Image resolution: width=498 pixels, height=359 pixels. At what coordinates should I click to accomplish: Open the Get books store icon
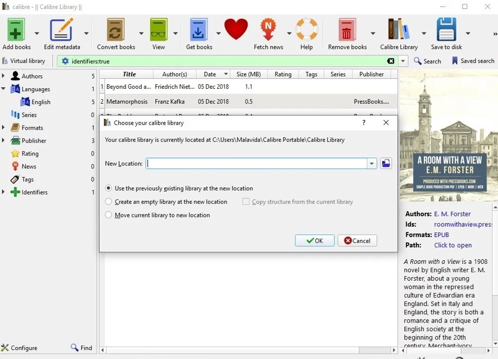point(199,30)
